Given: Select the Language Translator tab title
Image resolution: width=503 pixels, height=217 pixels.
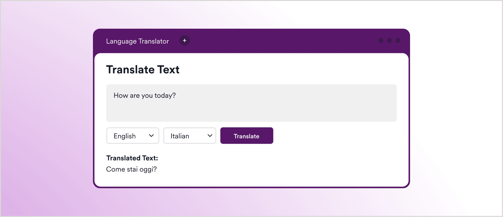Looking at the screenshot, I should click(x=137, y=41).
